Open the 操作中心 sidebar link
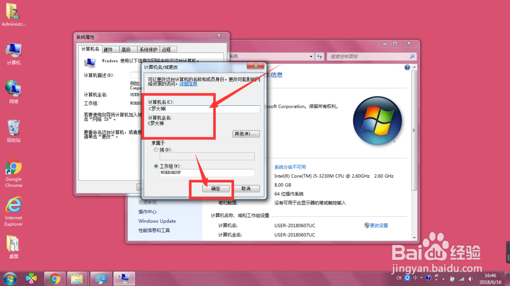The image size is (510, 286). [147, 212]
